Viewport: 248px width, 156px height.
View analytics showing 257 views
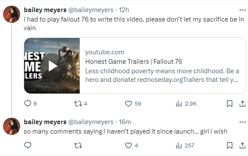coord(179,145)
